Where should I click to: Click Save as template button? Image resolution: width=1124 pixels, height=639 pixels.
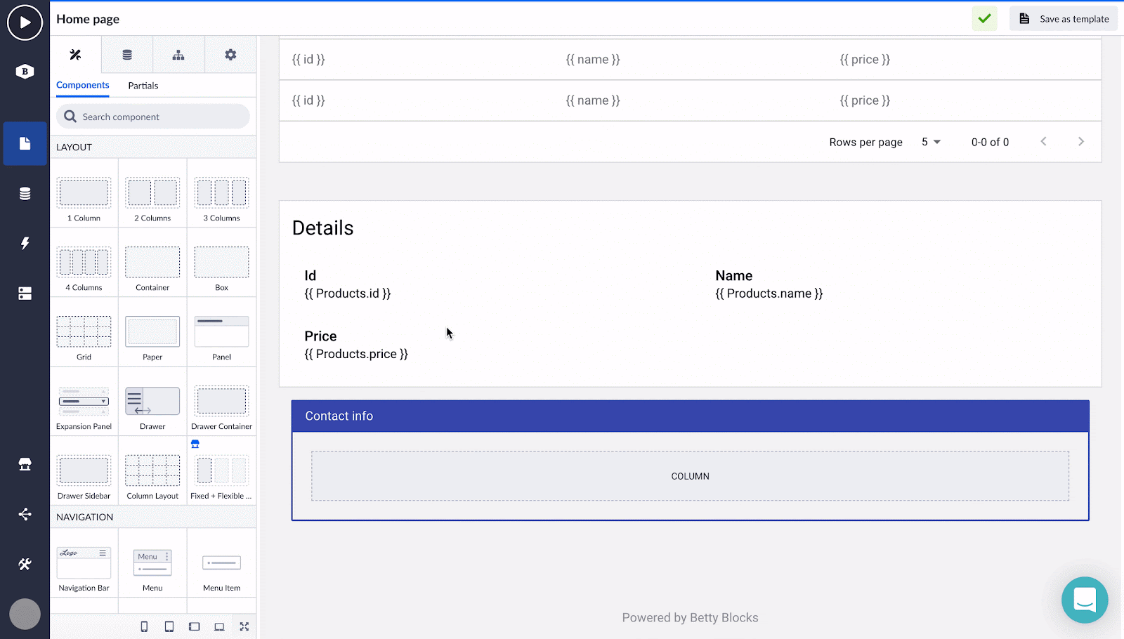click(x=1064, y=19)
